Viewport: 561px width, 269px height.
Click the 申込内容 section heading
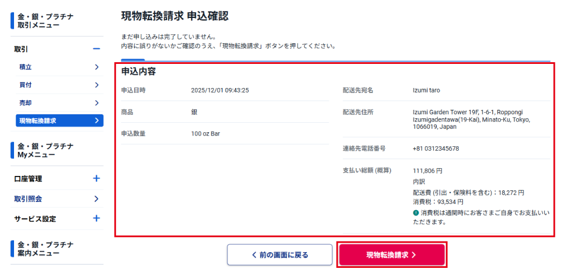pyautogui.click(x=139, y=71)
